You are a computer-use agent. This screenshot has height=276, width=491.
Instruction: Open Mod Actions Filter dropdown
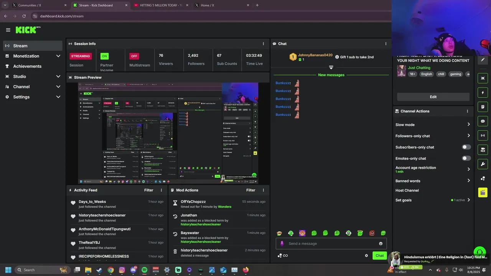coord(251,190)
